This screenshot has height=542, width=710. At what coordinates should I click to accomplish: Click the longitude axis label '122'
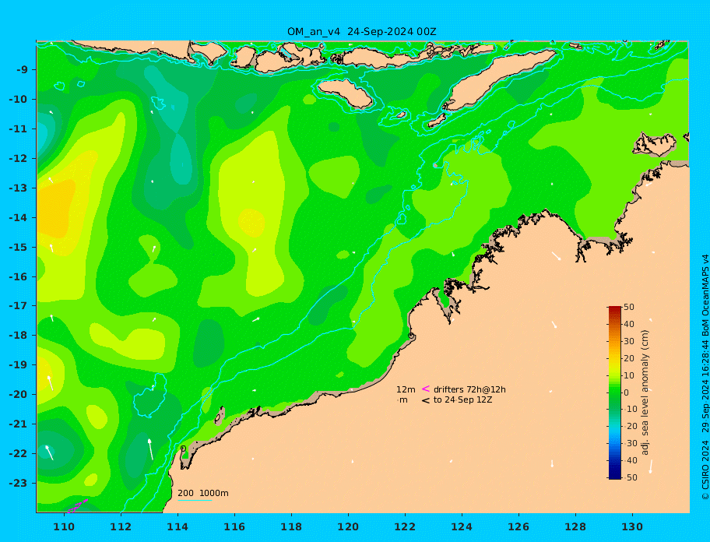405,526
